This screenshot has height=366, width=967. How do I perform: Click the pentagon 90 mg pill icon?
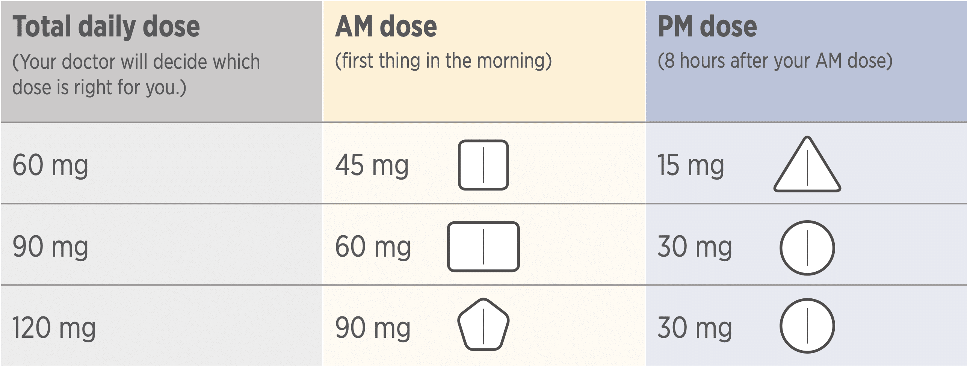click(483, 325)
